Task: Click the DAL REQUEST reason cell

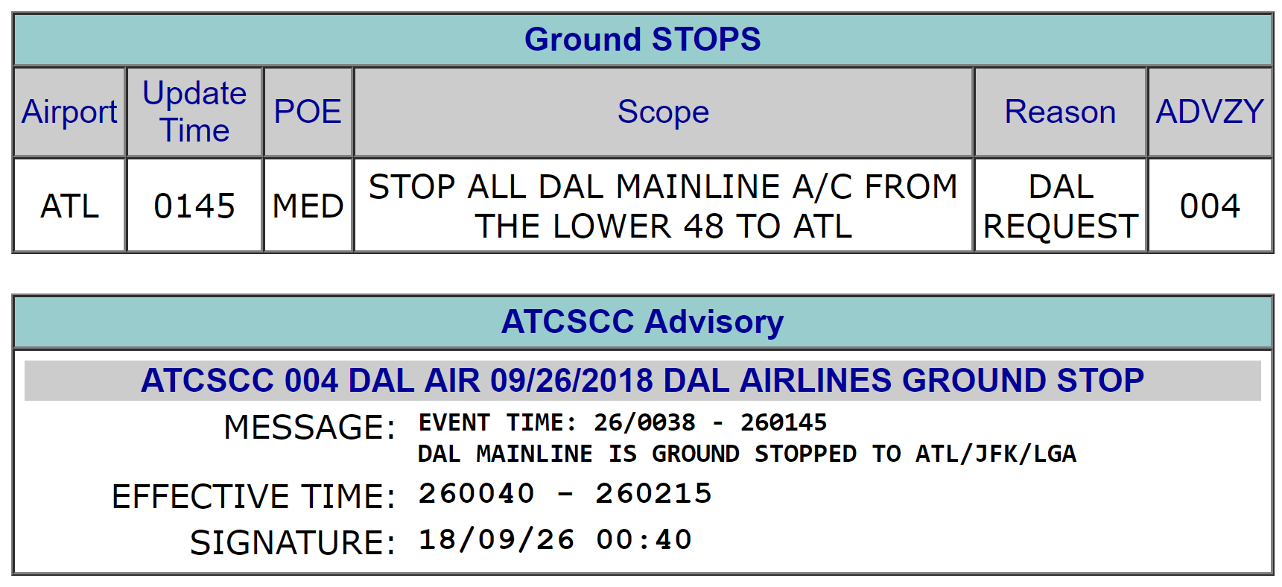Action: [1060, 206]
